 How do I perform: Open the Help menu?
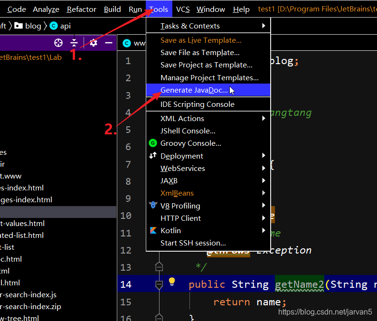click(241, 9)
